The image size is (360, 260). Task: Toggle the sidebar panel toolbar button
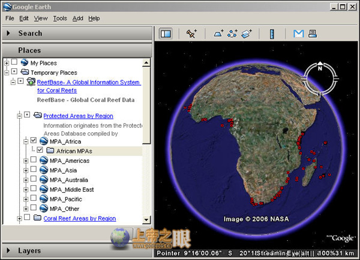pos(166,34)
